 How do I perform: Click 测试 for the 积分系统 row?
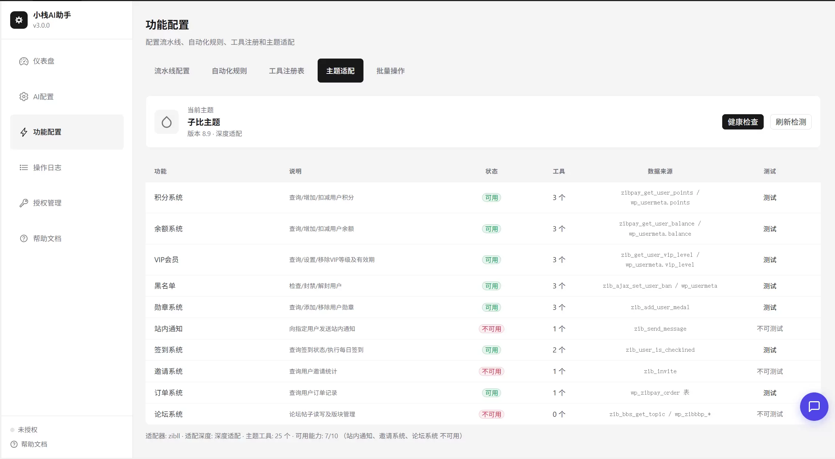click(770, 197)
